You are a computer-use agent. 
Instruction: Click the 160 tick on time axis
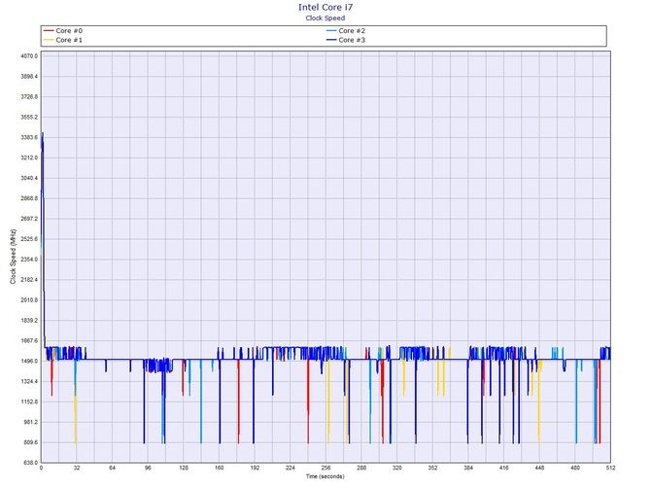click(x=220, y=468)
